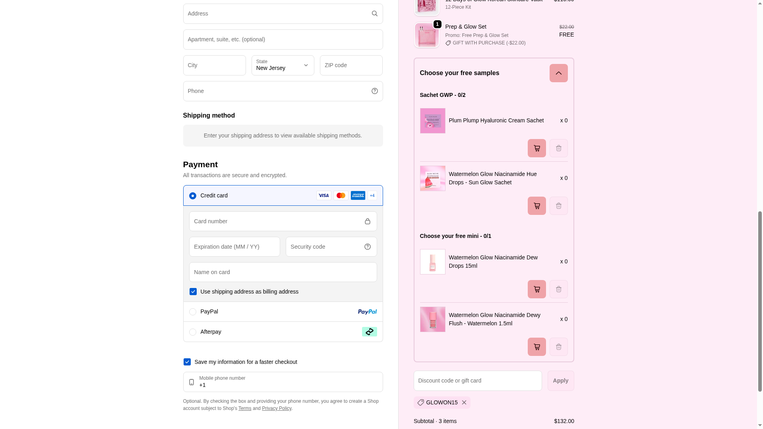The image size is (763, 429).
Task: Add Watermelon Glow Hue Drops Sachet to cart
Action: coord(536,206)
